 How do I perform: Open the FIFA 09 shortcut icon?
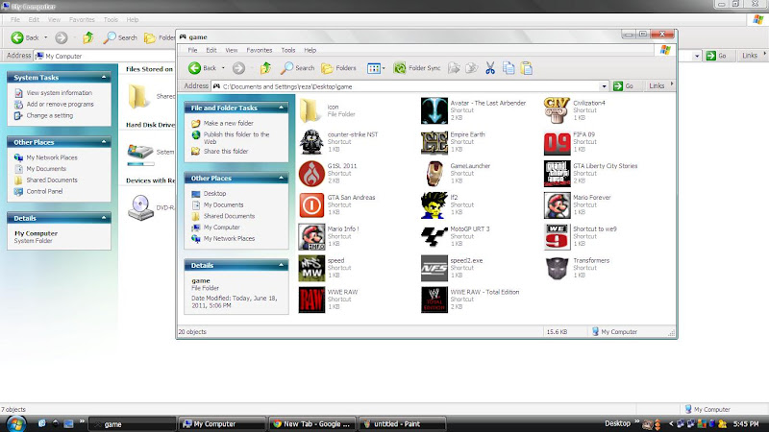coord(558,143)
